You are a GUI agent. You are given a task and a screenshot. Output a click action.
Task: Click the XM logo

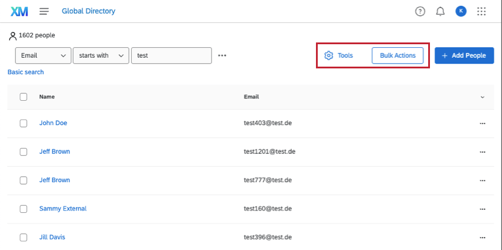point(19,11)
